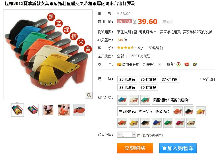Screen dimensions: 215x154
Task: Select size 35-标准码
Action: pos(127,79)
